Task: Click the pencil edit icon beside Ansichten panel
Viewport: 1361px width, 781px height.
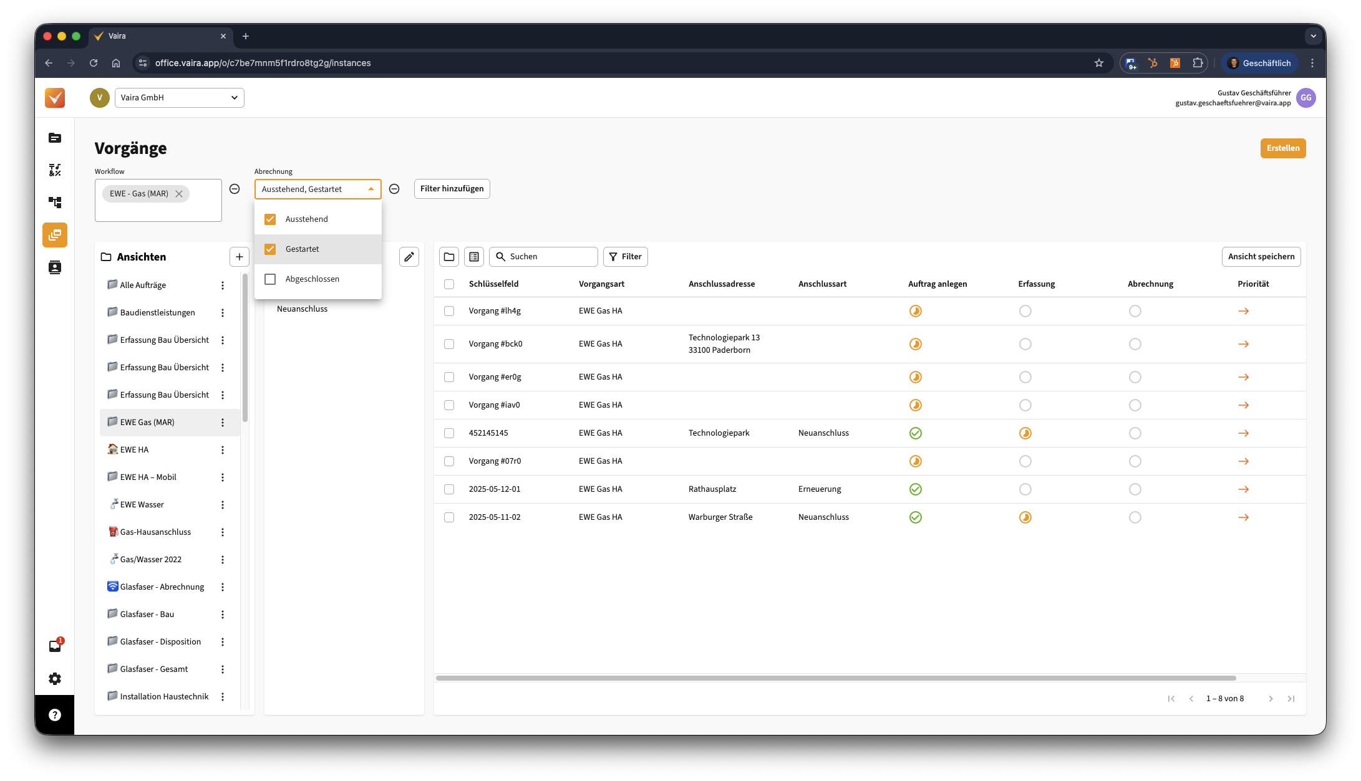Action: [x=409, y=257]
